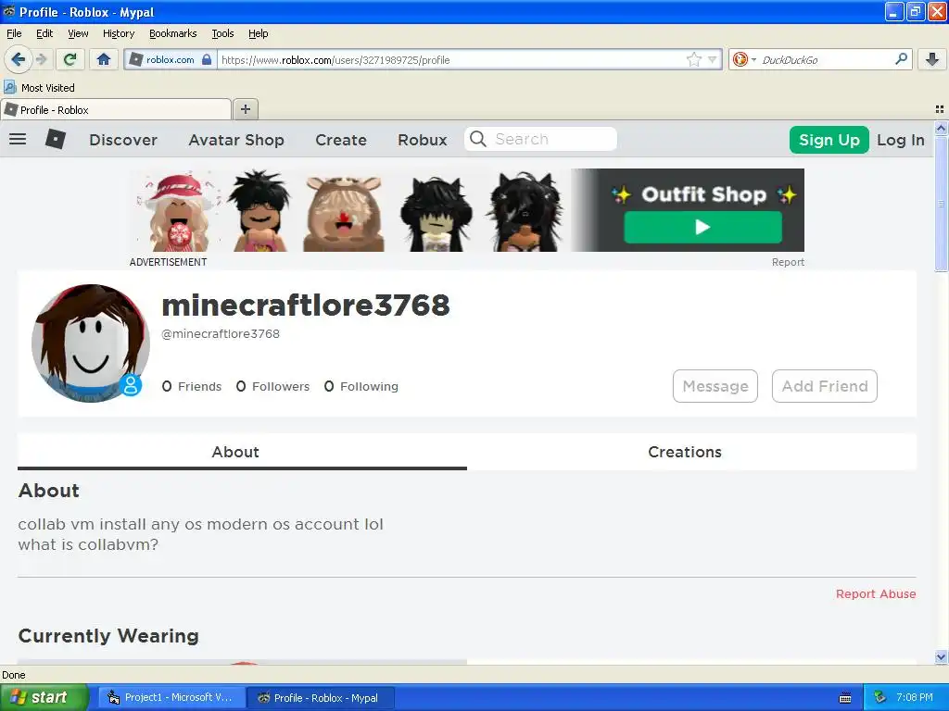This screenshot has width=949, height=711.
Task: Click the @minecraftlore3768 username text
Action: tap(221, 333)
